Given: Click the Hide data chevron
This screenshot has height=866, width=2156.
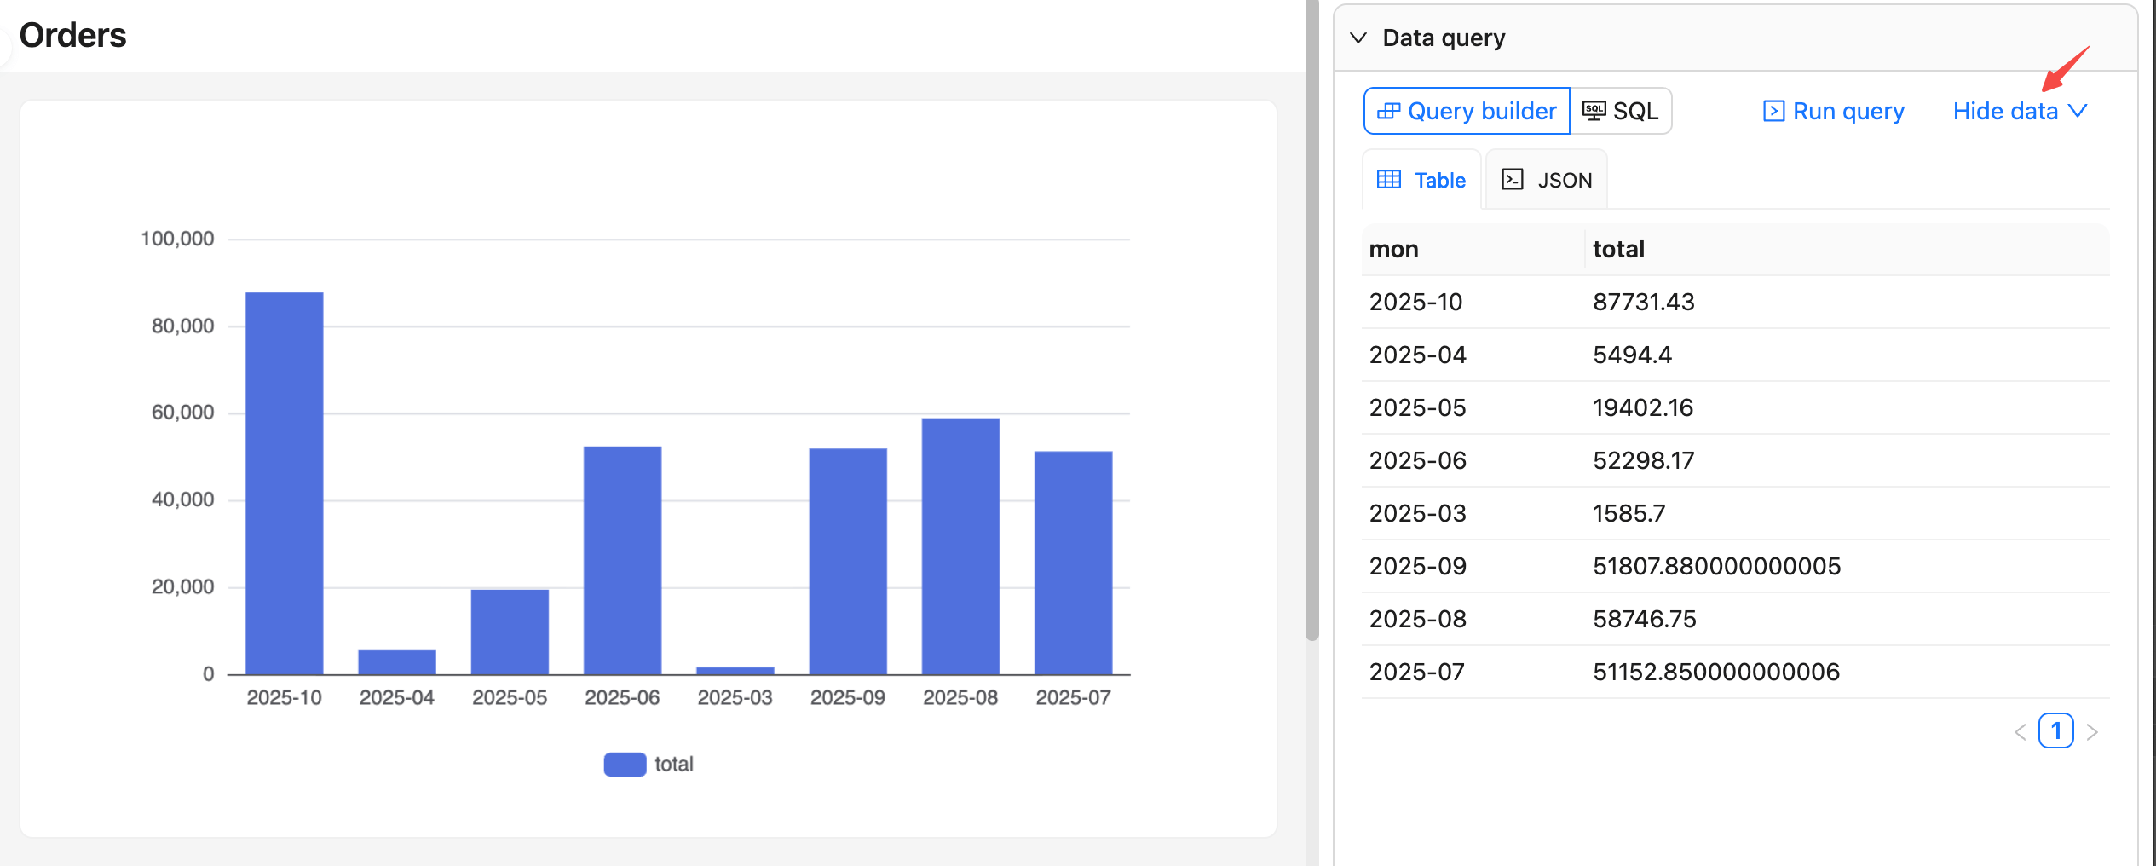Looking at the screenshot, I should click(2079, 111).
